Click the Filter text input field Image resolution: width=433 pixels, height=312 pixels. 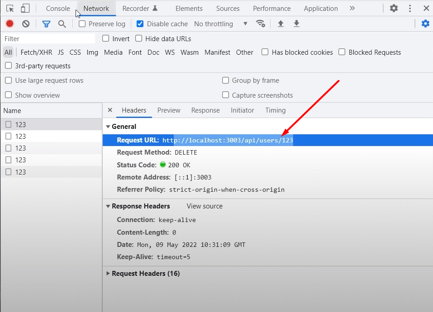click(49, 39)
